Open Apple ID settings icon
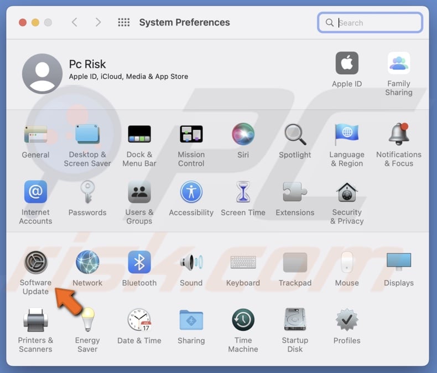The width and height of the screenshot is (437, 373). [347, 63]
